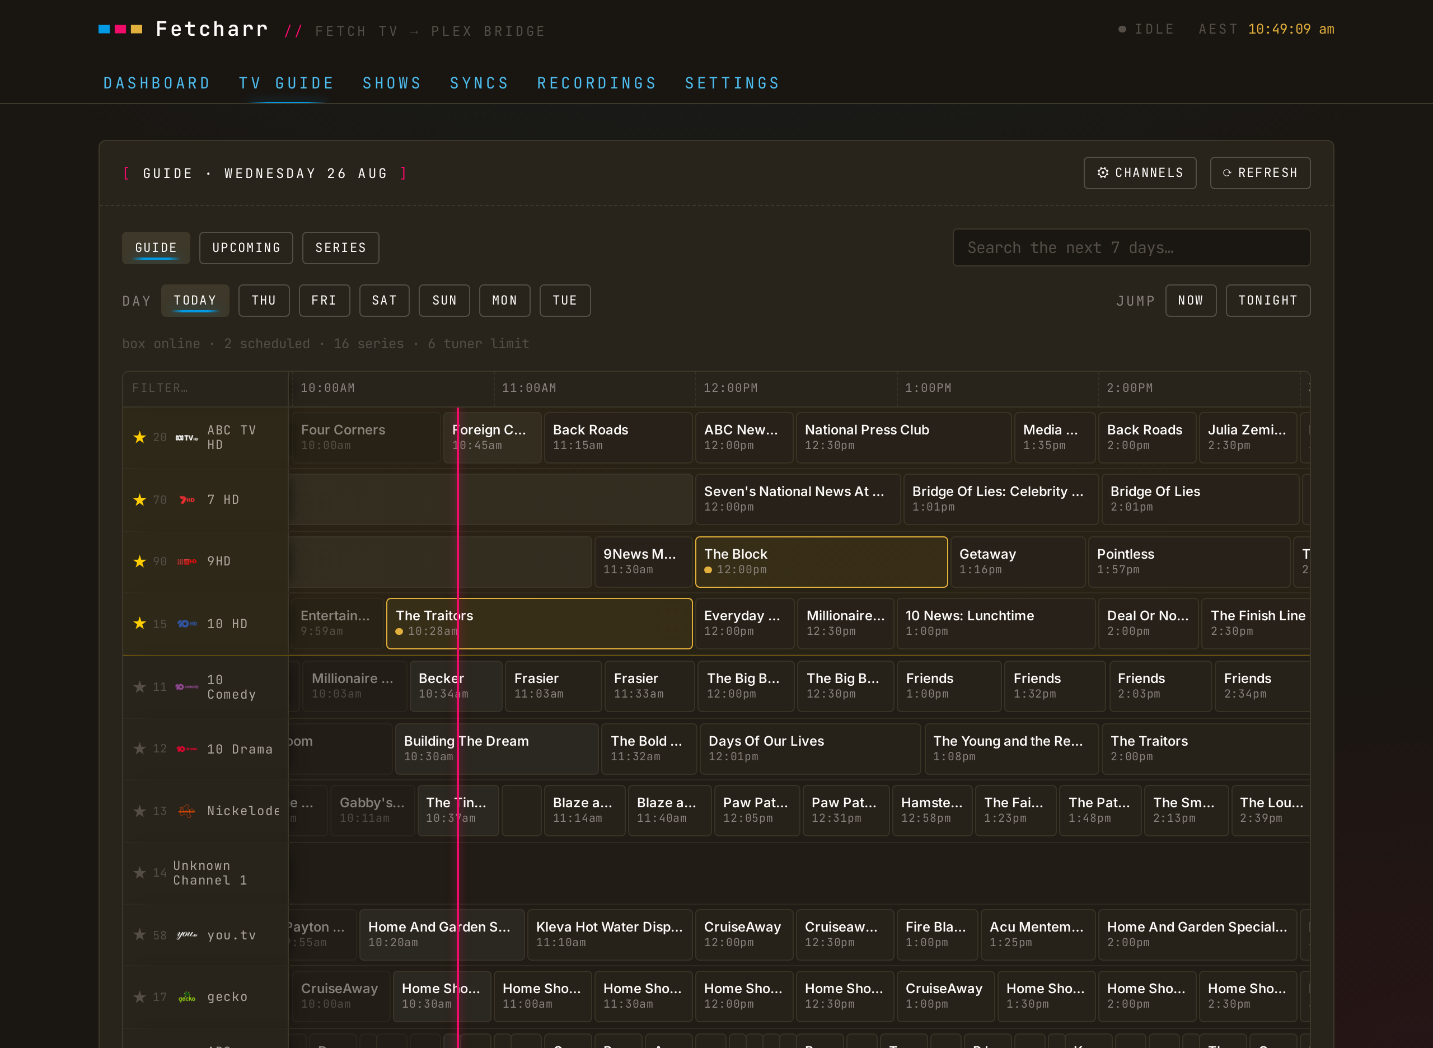Star the you.tv channel row
1433x1048 pixels.
point(139,935)
